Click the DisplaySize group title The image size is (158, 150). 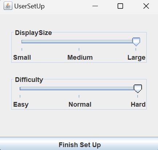pos(33,33)
